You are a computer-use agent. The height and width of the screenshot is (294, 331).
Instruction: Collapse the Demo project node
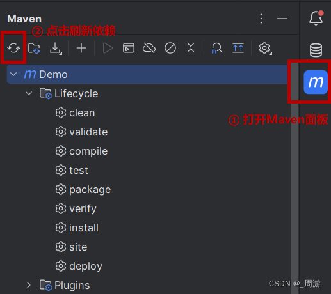click(x=13, y=74)
